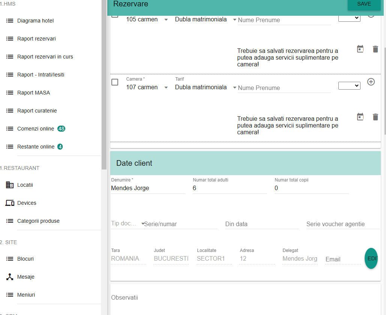Viewport: 386px width, 315px height.
Task: Open Meniuri page
Action: 26,295
